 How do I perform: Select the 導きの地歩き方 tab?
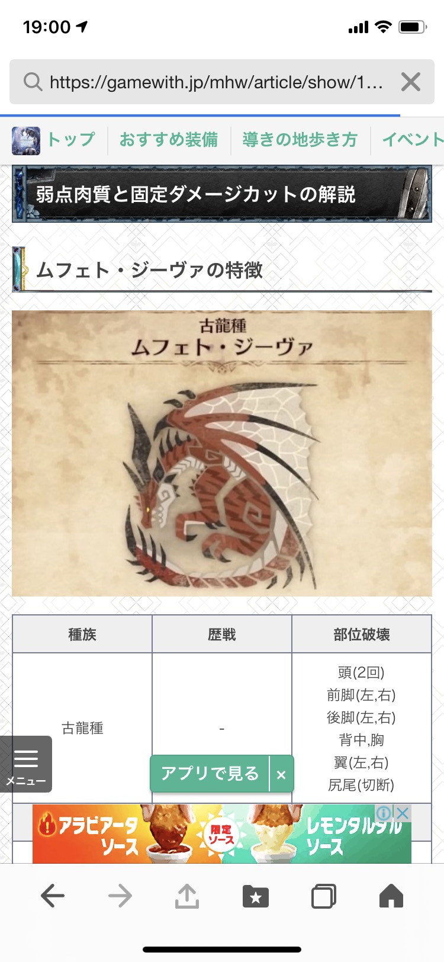[300, 140]
